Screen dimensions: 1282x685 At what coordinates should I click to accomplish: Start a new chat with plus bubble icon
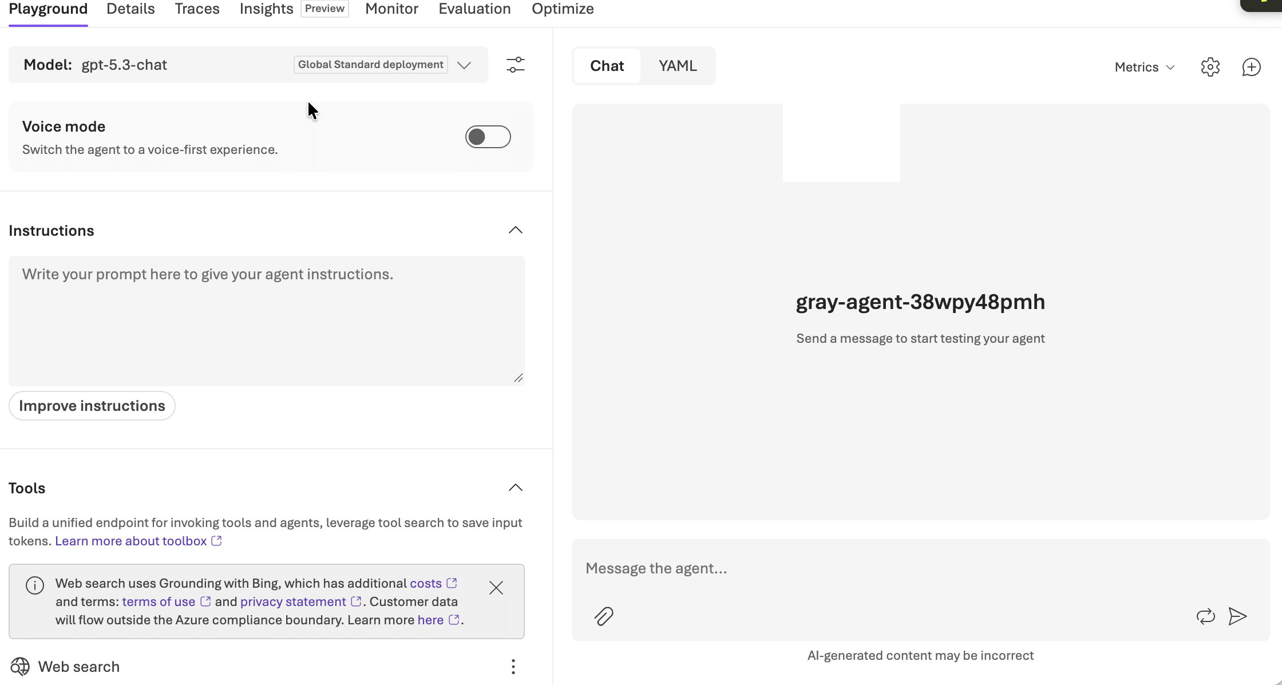pos(1251,67)
